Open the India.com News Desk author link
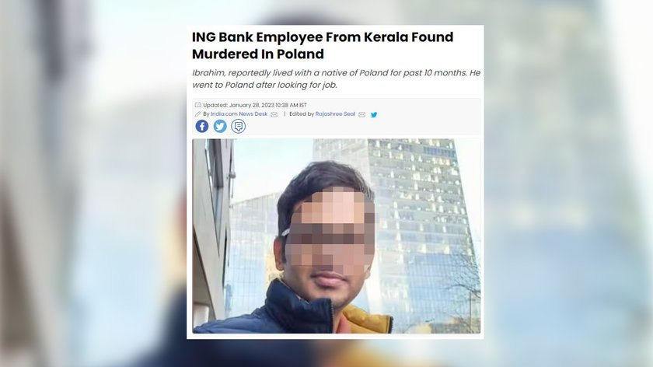 (239, 114)
